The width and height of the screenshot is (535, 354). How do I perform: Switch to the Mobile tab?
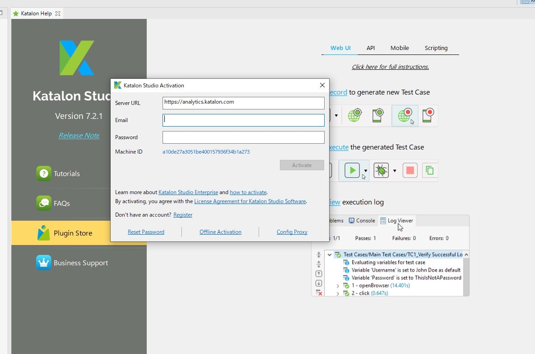click(400, 48)
